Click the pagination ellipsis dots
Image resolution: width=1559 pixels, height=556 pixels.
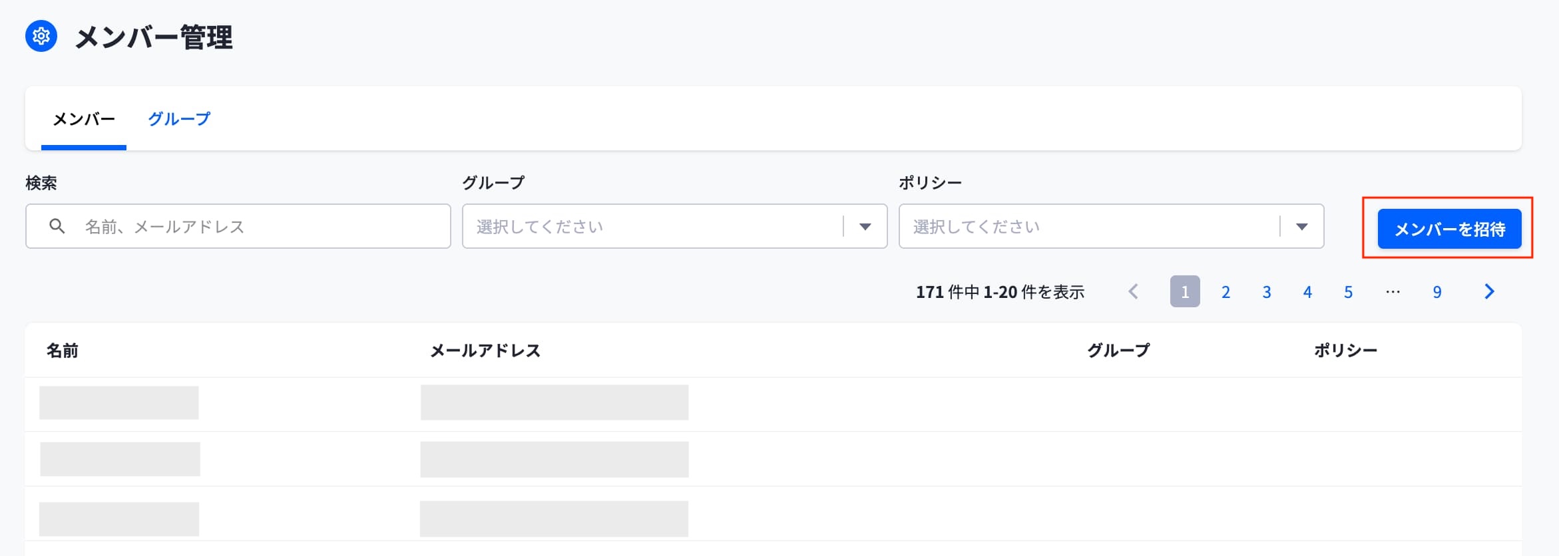(x=1393, y=291)
